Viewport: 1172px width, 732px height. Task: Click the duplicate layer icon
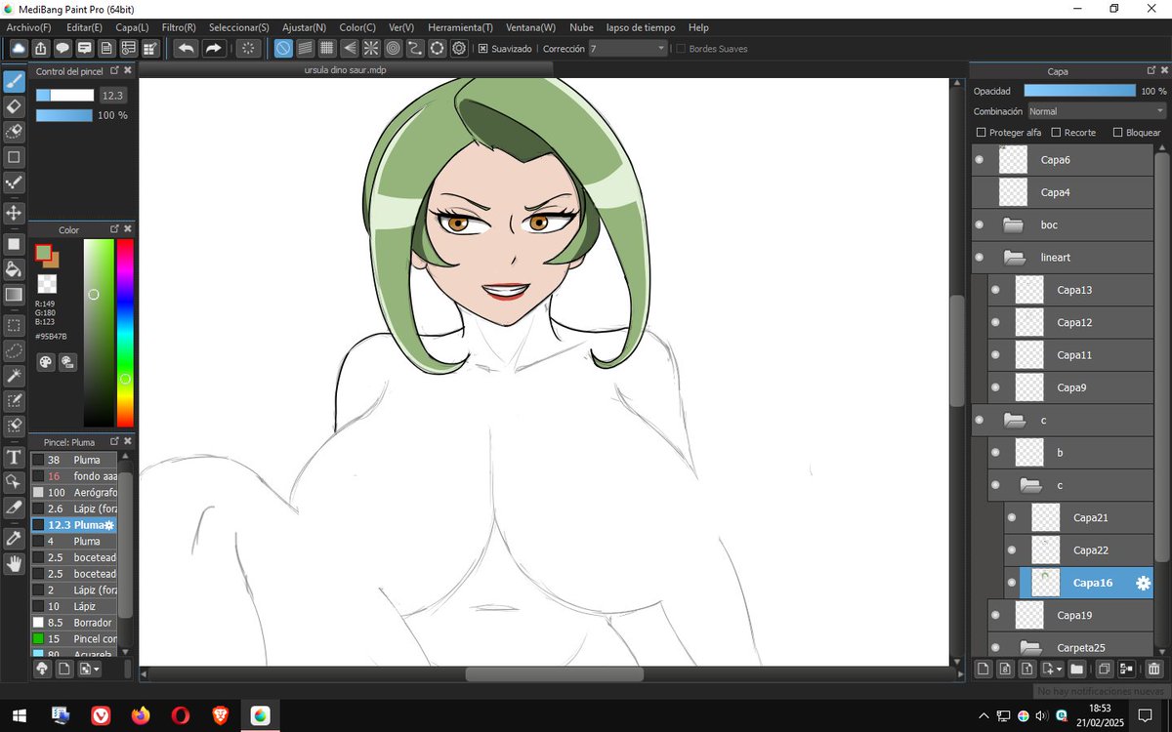[1104, 669]
